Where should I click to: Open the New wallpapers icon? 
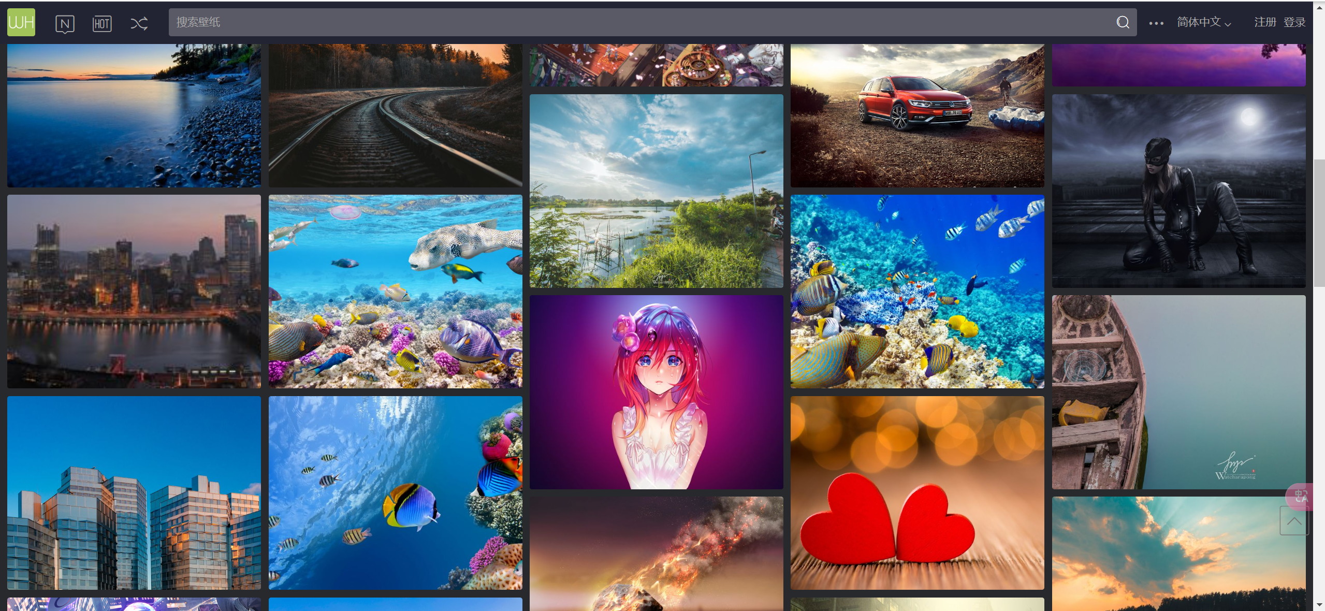65,23
